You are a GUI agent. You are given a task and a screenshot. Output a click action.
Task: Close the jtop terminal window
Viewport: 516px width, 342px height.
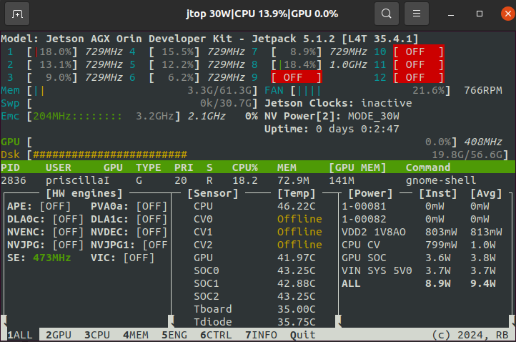pos(507,14)
